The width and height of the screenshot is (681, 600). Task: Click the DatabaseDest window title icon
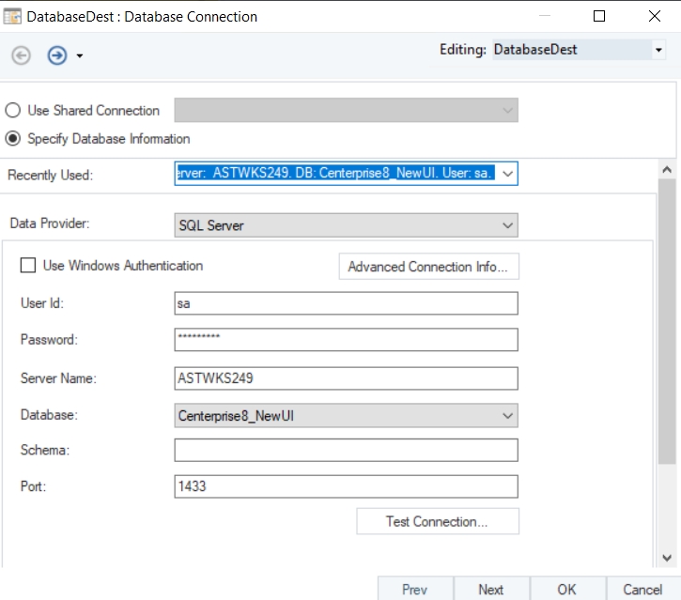(x=13, y=16)
